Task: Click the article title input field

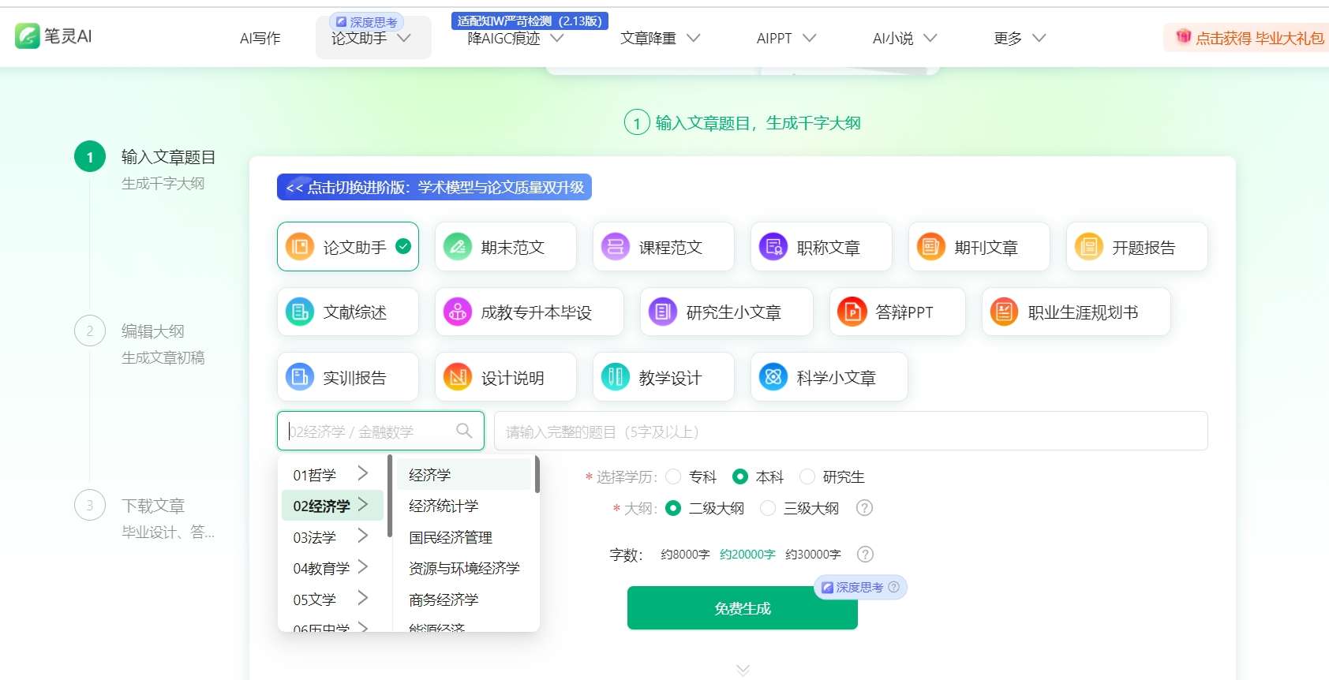Action: [851, 431]
